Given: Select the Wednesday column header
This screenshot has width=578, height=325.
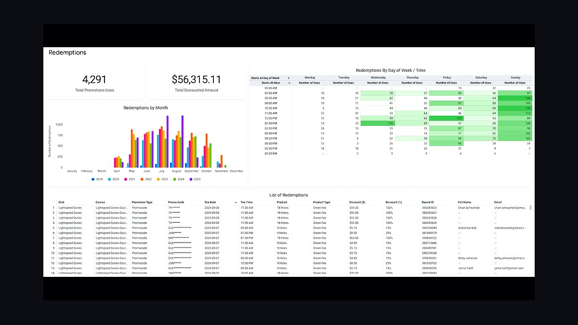Looking at the screenshot, I should [x=378, y=78].
